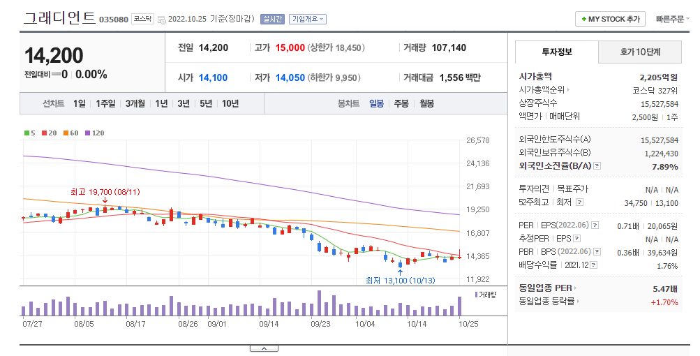
Task: Select the 일봉 daily candle chart
Action: click(x=376, y=103)
